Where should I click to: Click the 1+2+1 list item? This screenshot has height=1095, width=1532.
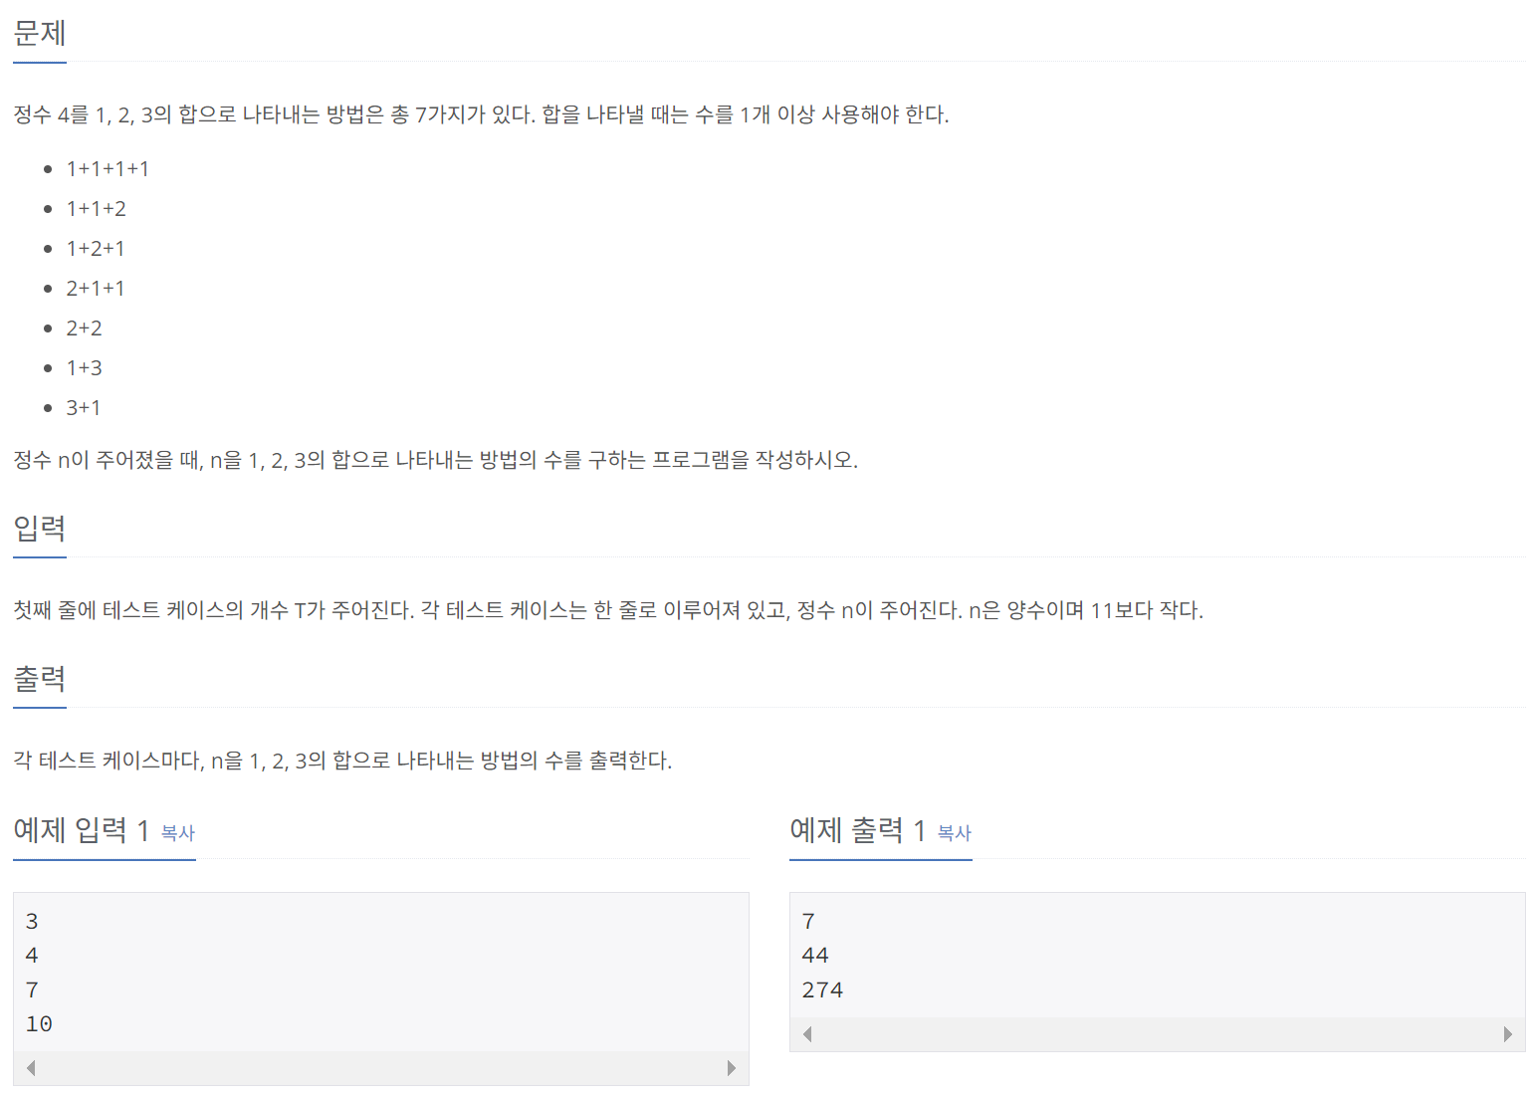click(96, 249)
